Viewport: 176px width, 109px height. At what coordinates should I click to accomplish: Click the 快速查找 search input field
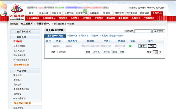pos(143,31)
